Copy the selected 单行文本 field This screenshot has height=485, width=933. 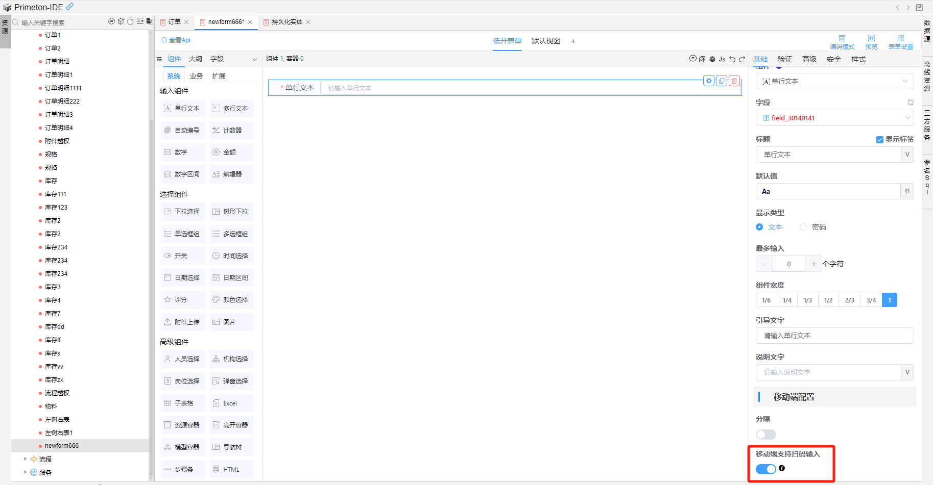(722, 81)
